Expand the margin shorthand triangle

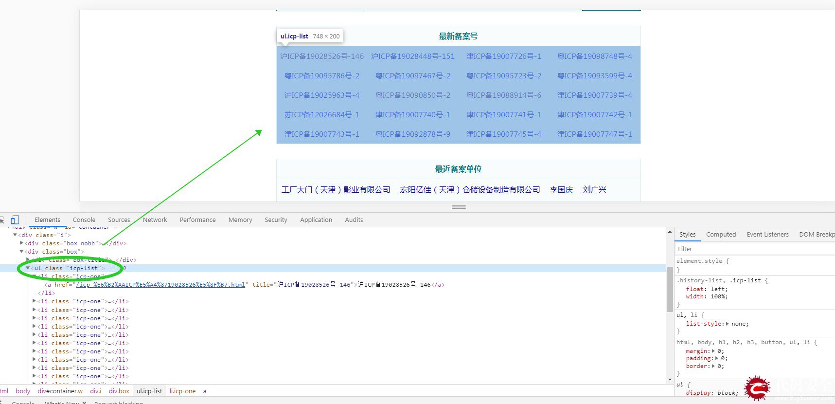713,351
